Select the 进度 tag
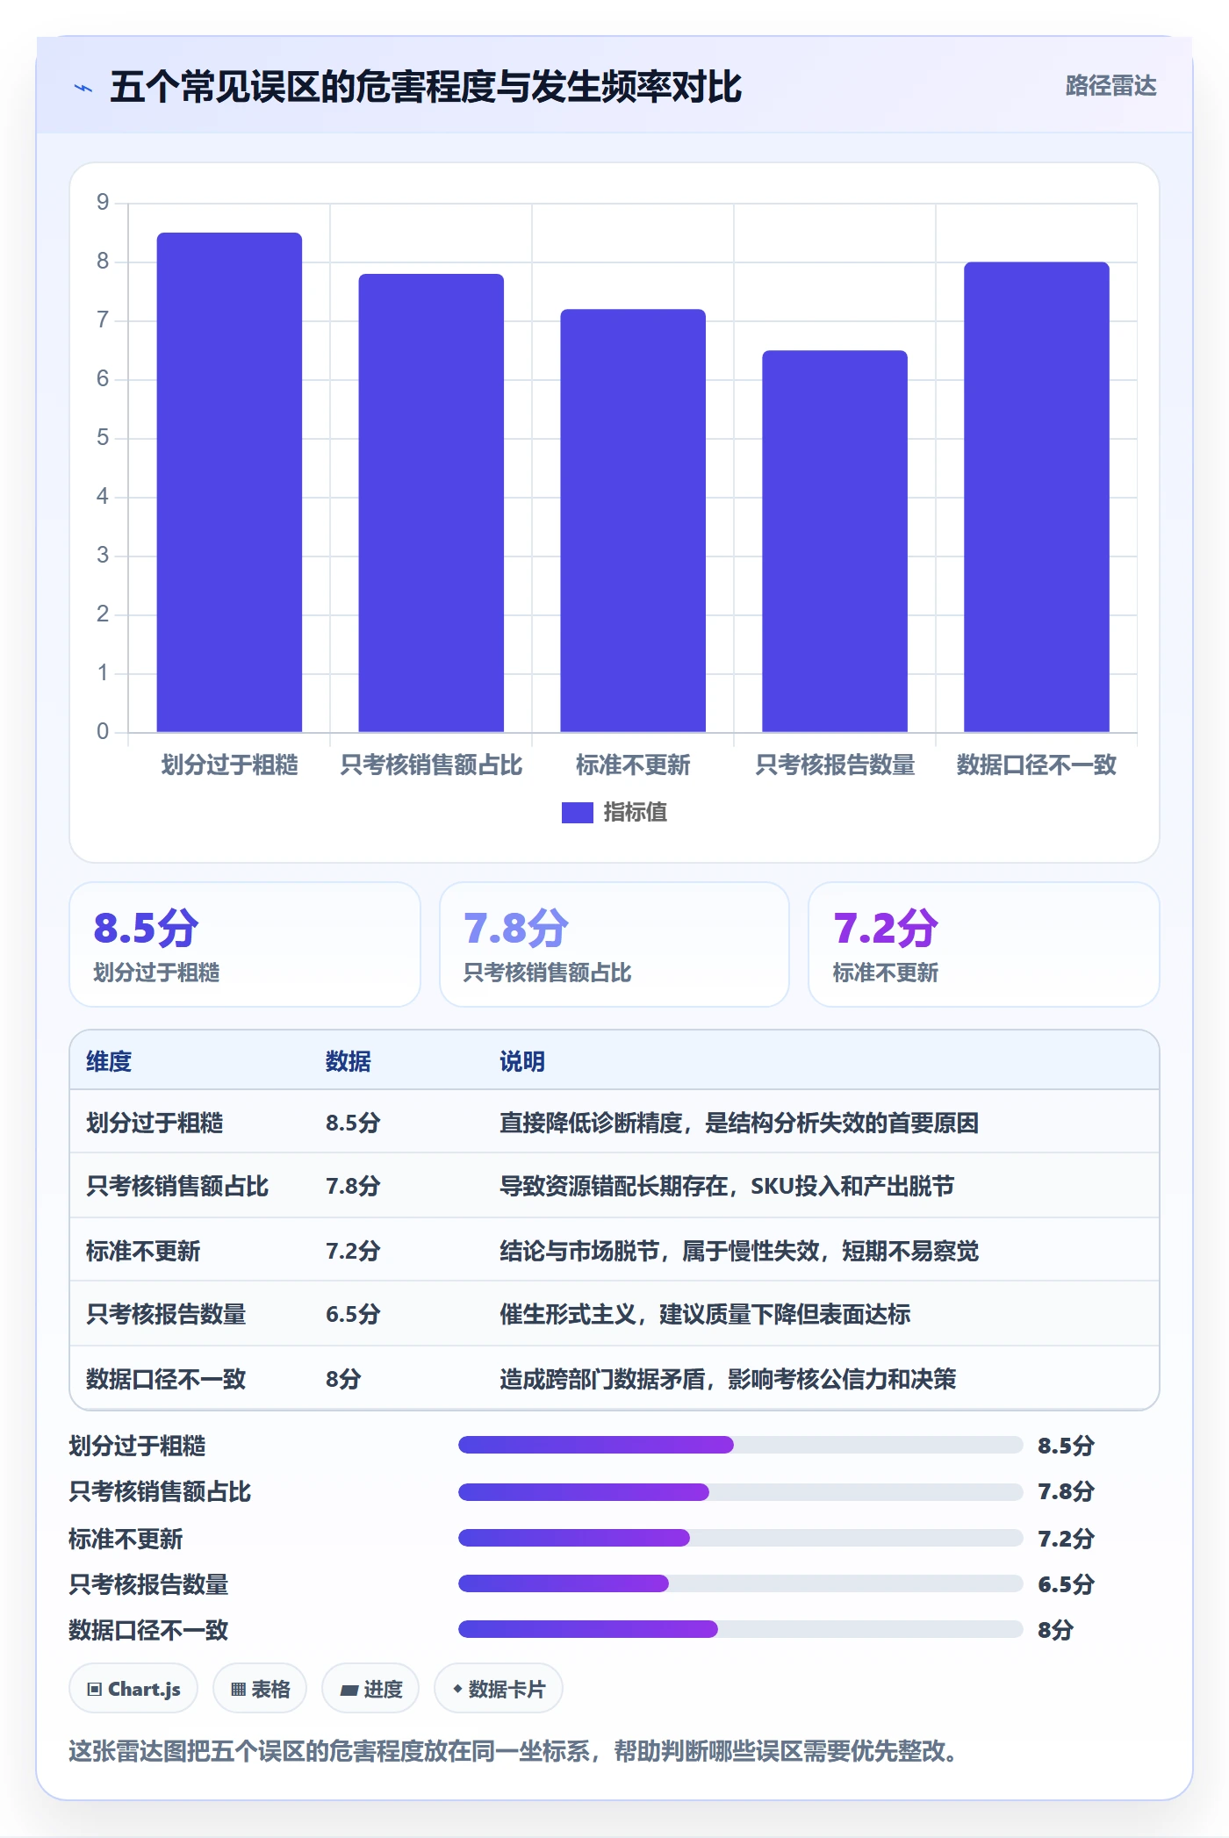1229x1838 pixels. coord(370,1689)
